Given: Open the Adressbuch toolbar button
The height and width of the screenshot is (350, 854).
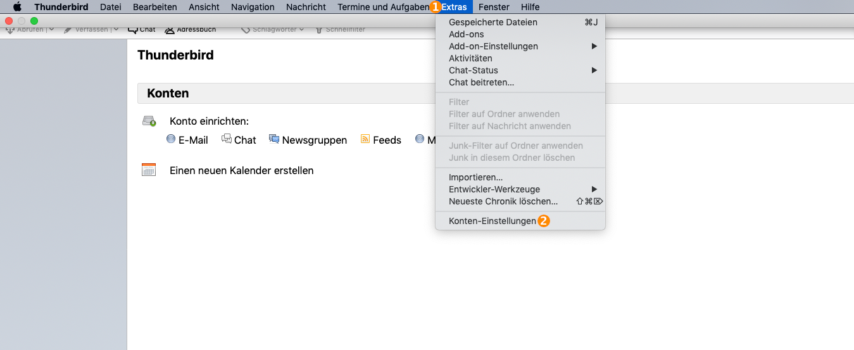Looking at the screenshot, I should coord(191,30).
